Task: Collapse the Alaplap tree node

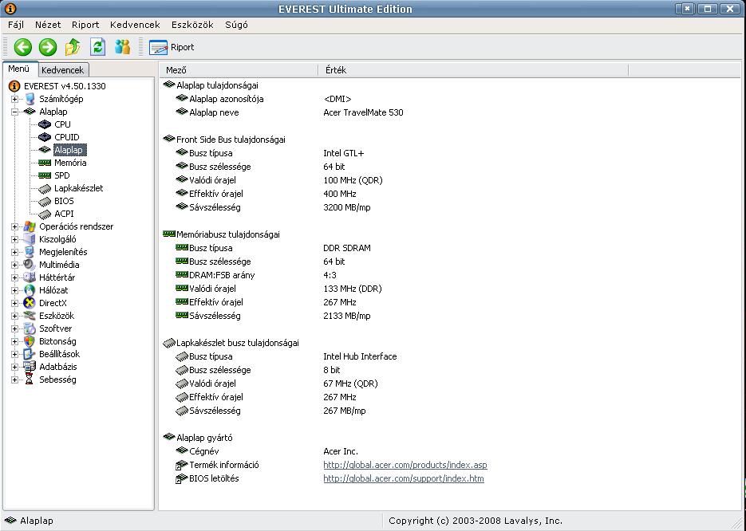Action: coord(14,112)
